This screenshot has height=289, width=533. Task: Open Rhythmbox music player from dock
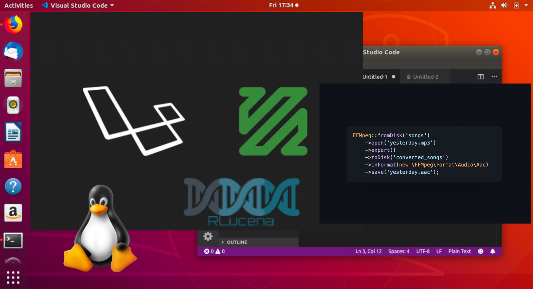click(x=13, y=105)
